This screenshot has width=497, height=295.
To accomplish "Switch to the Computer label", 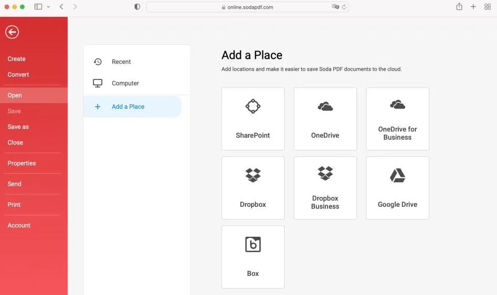I will (x=125, y=83).
